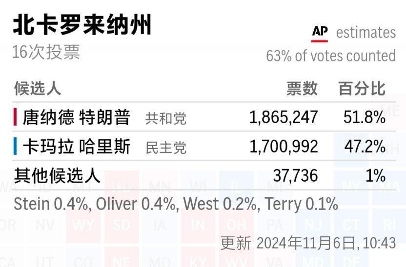The height and width of the screenshot is (267, 406).
Task: Click the 更新 timestamp text
Action: [308, 243]
